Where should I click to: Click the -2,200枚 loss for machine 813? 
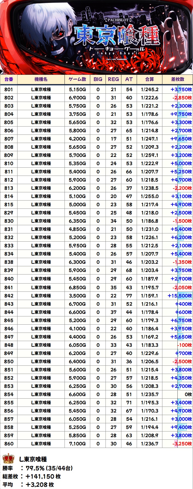click(x=182, y=188)
